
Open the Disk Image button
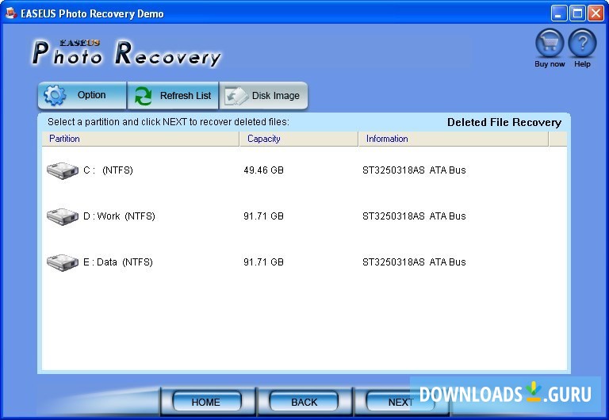tap(264, 95)
